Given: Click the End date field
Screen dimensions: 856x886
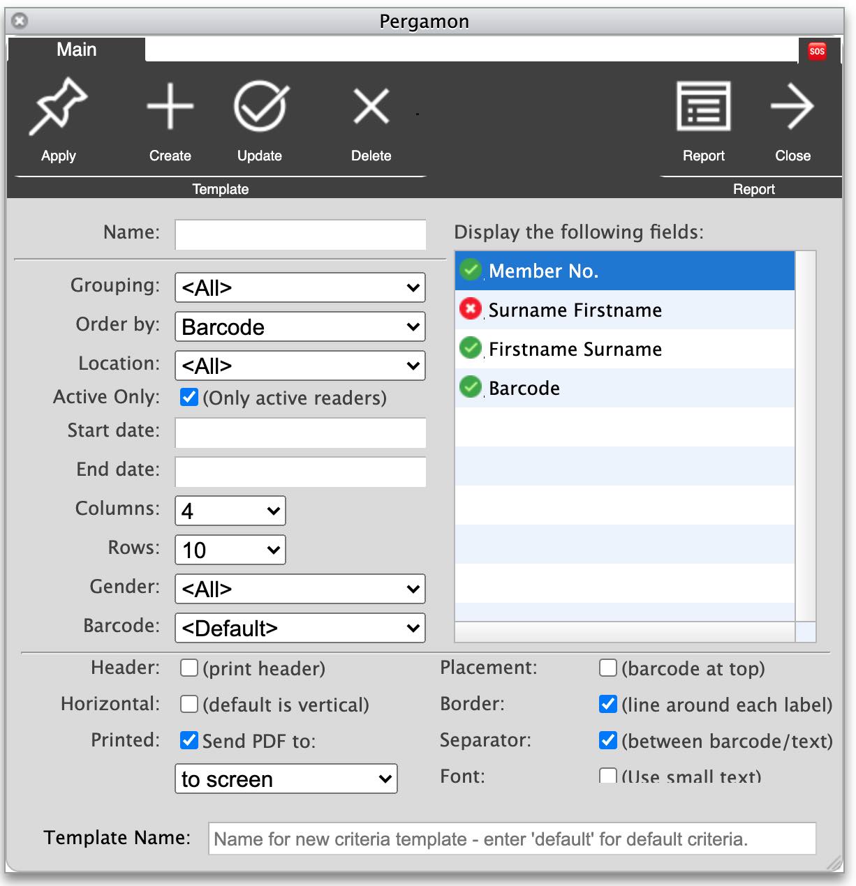Looking at the screenshot, I should click(x=300, y=472).
